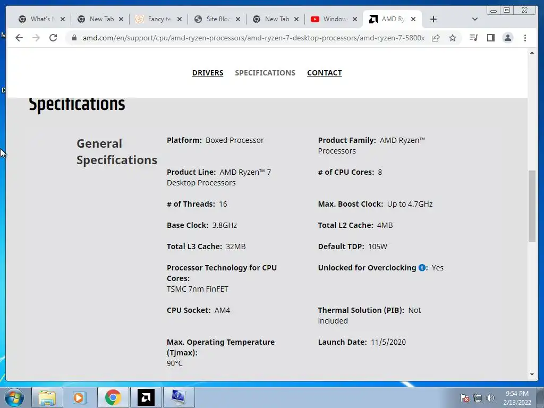This screenshot has height=408, width=544.
Task: Close the Site Block tab
Action: coord(237,19)
